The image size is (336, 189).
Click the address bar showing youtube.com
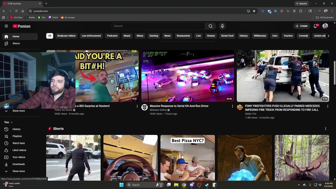tap(136, 11)
